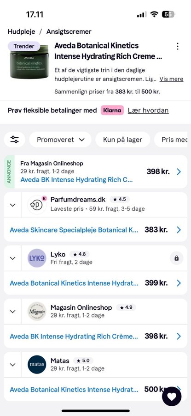Go to Hudpleje breadcrumb category
This screenshot has width=191, height=416.
[x=21, y=31]
